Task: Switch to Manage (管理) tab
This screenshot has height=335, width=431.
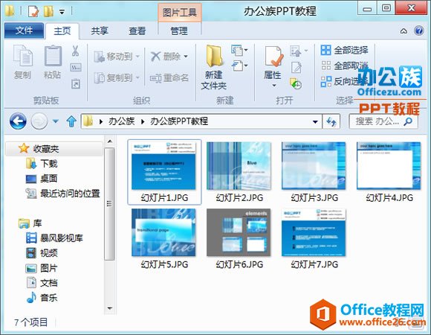Action: pos(179,31)
